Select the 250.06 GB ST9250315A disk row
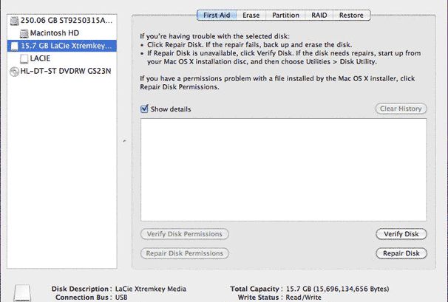The height and width of the screenshot is (302, 448). pos(62,21)
